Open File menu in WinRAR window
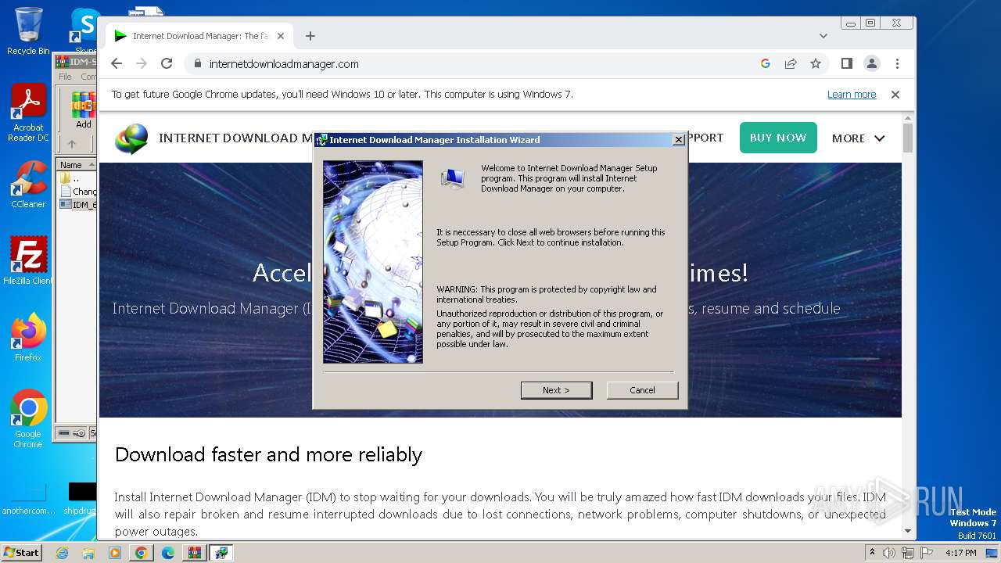 coord(65,77)
